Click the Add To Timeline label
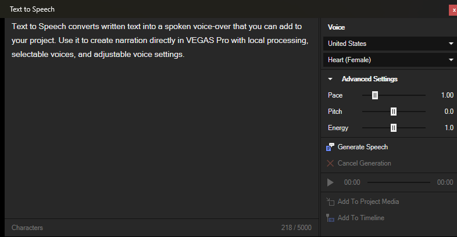 point(360,218)
